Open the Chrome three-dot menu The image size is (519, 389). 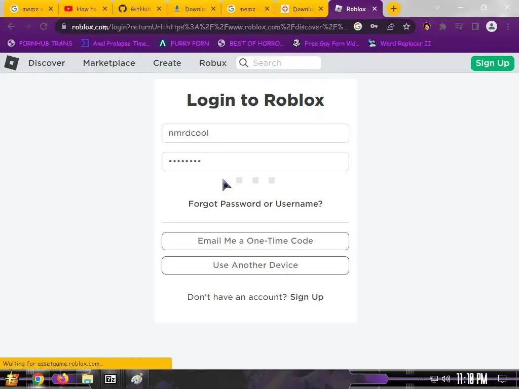click(x=508, y=26)
